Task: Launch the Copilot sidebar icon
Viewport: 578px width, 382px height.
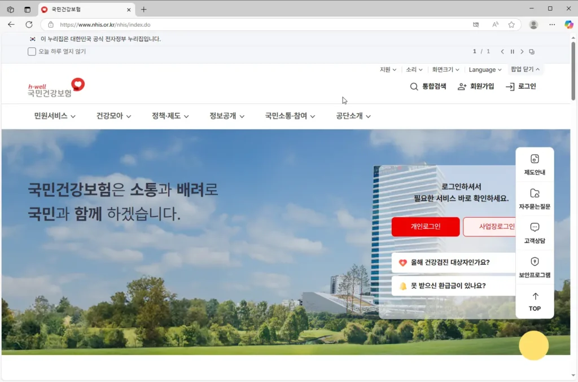Action: coord(569,25)
